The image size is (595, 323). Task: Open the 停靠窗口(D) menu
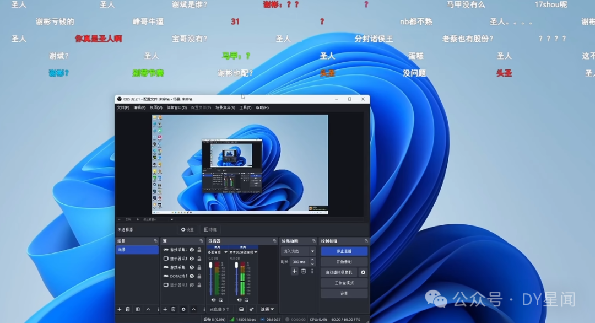(177, 108)
